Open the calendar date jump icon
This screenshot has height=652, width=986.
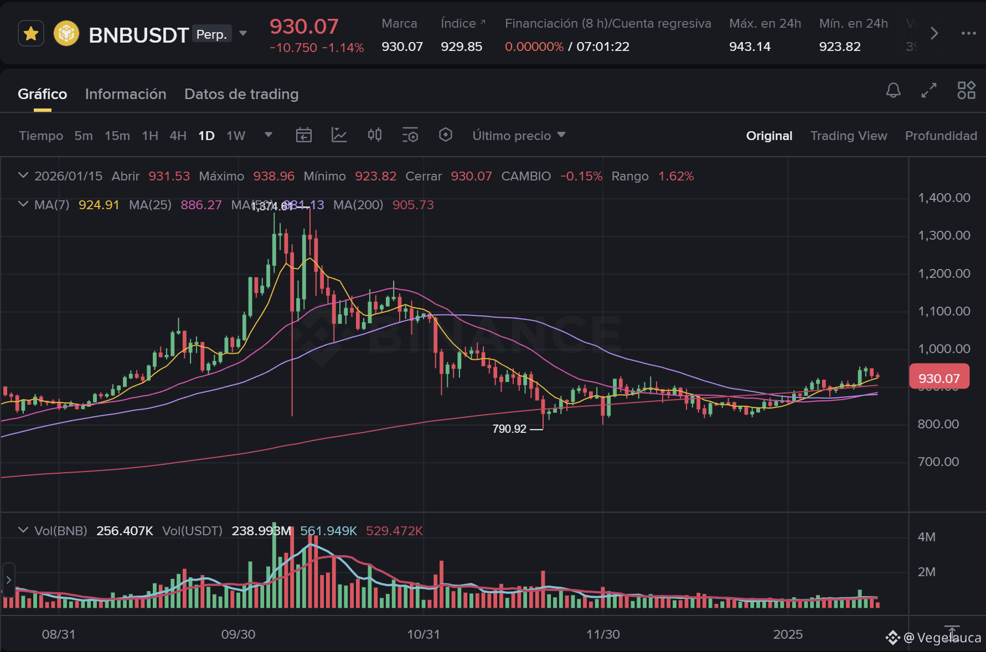(x=304, y=135)
